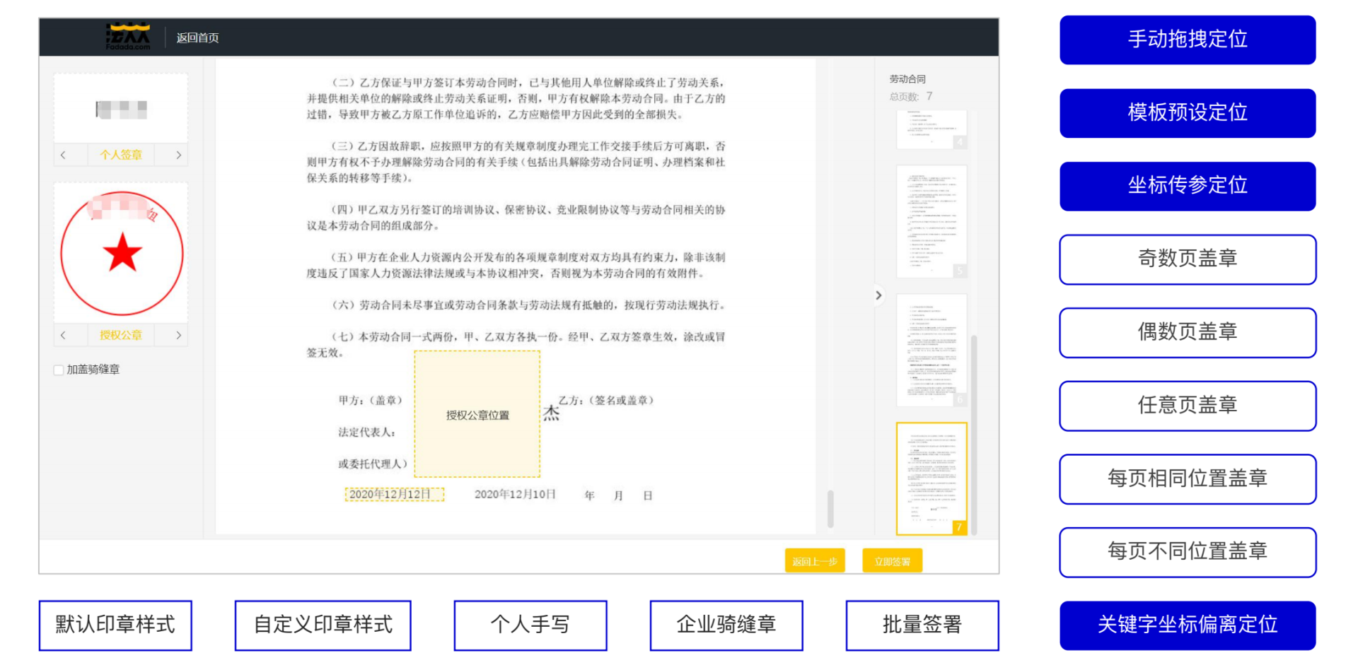Collapse the page thumbnail panel with the arrow
1358x665 pixels.
[878, 295]
